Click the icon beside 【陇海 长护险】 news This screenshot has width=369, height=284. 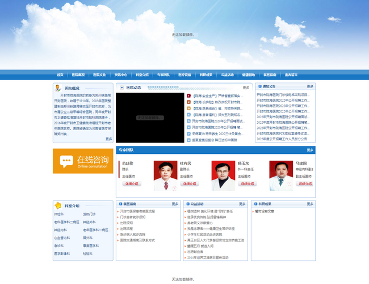pos(188,102)
